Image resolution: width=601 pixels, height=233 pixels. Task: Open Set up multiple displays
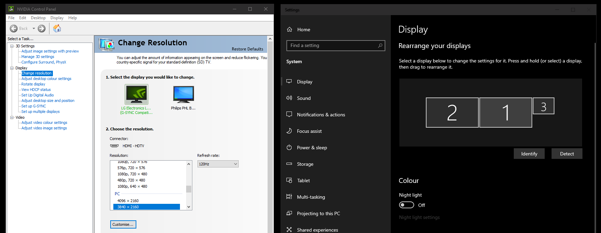click(41, 112)
